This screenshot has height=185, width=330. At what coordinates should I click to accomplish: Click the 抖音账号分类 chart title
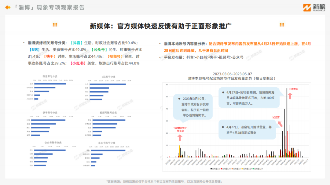click(x=50, y=77)
